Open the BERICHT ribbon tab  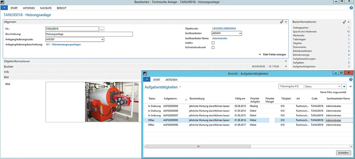click(62, 8)
